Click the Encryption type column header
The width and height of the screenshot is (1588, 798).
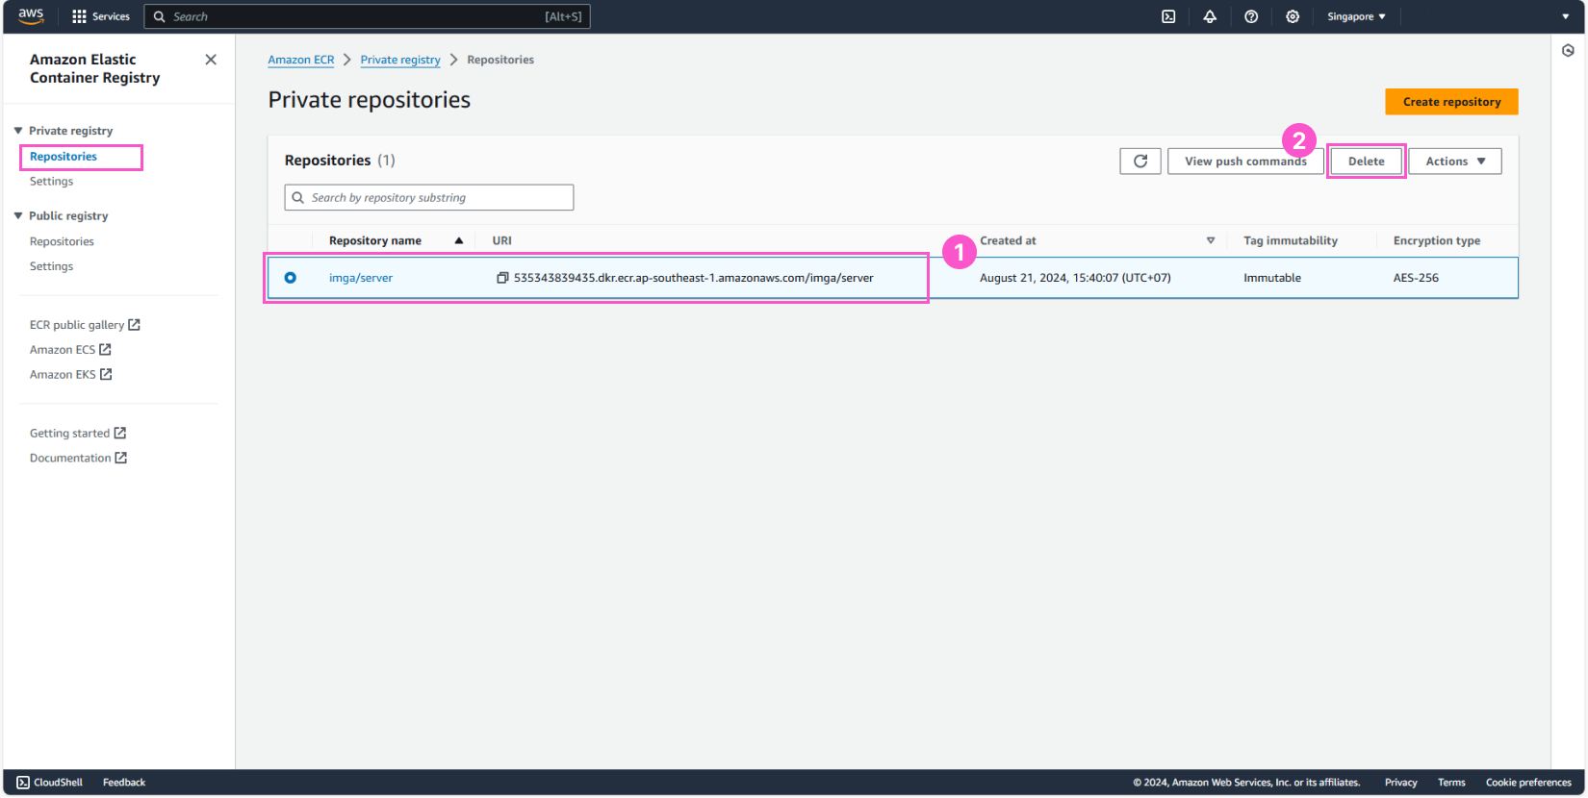point(1437,241)
